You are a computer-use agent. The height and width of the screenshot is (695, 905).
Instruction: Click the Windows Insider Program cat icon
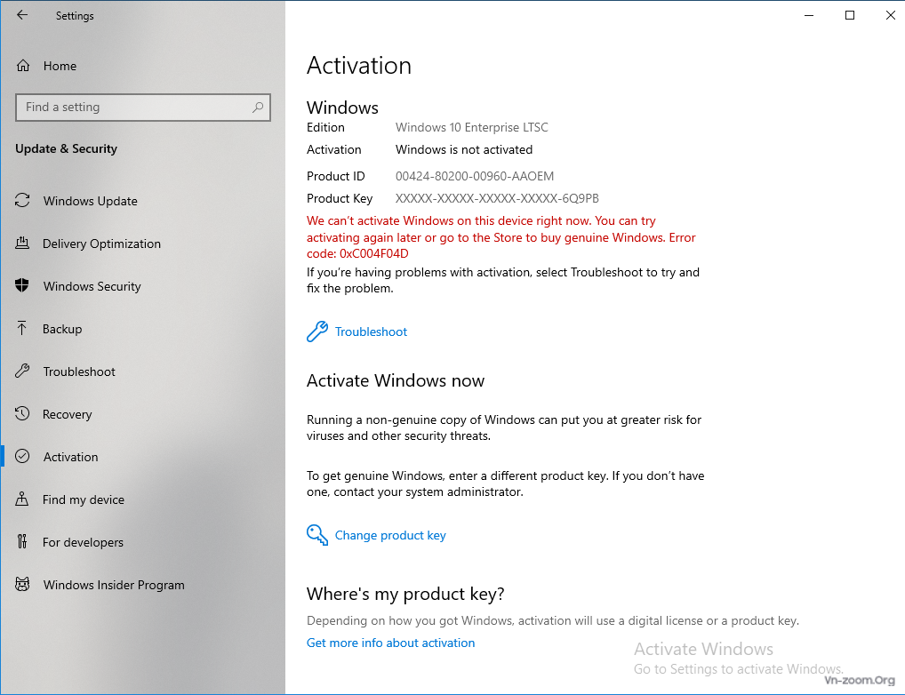tap(22, 585)
